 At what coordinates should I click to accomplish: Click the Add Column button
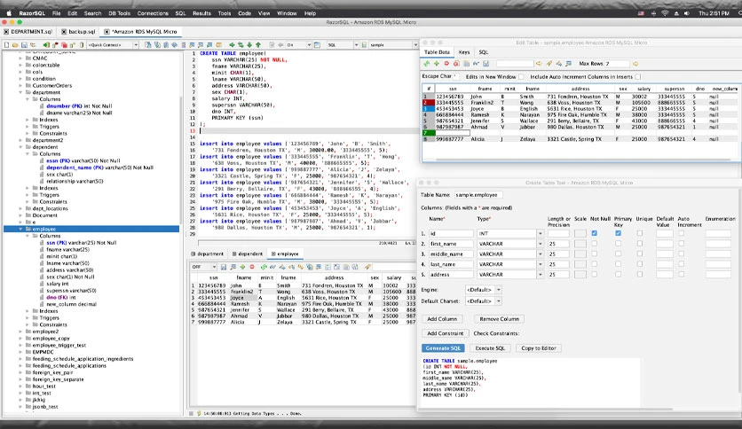click(x=442, y=319)
